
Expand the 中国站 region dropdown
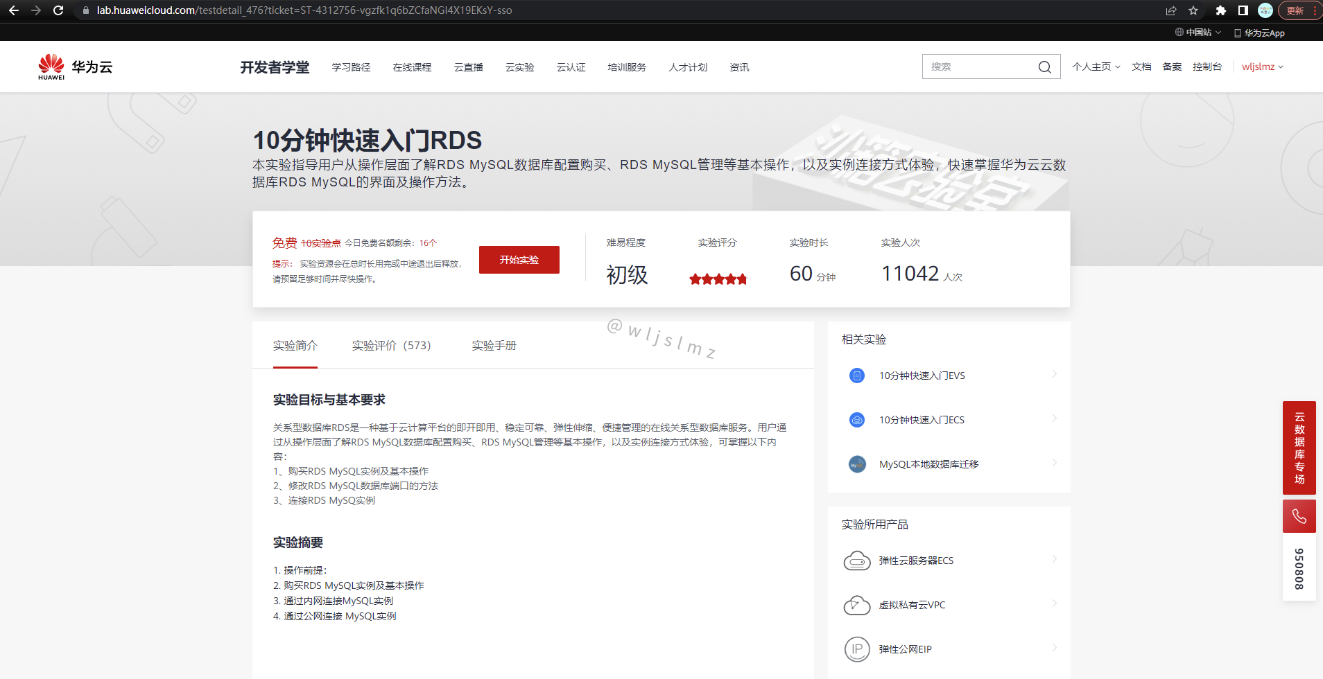[1218, 33]
